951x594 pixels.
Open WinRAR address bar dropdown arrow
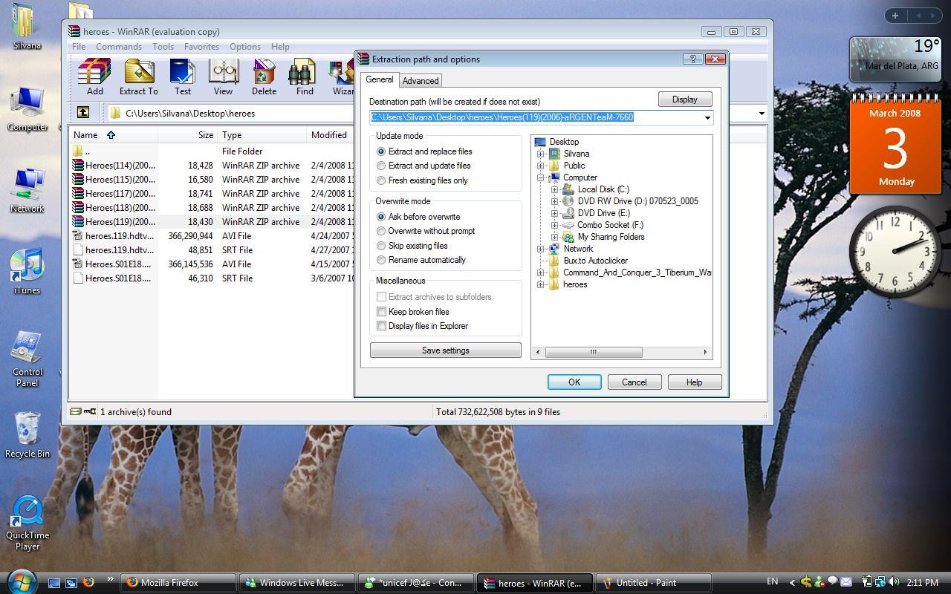click(762, 114)
